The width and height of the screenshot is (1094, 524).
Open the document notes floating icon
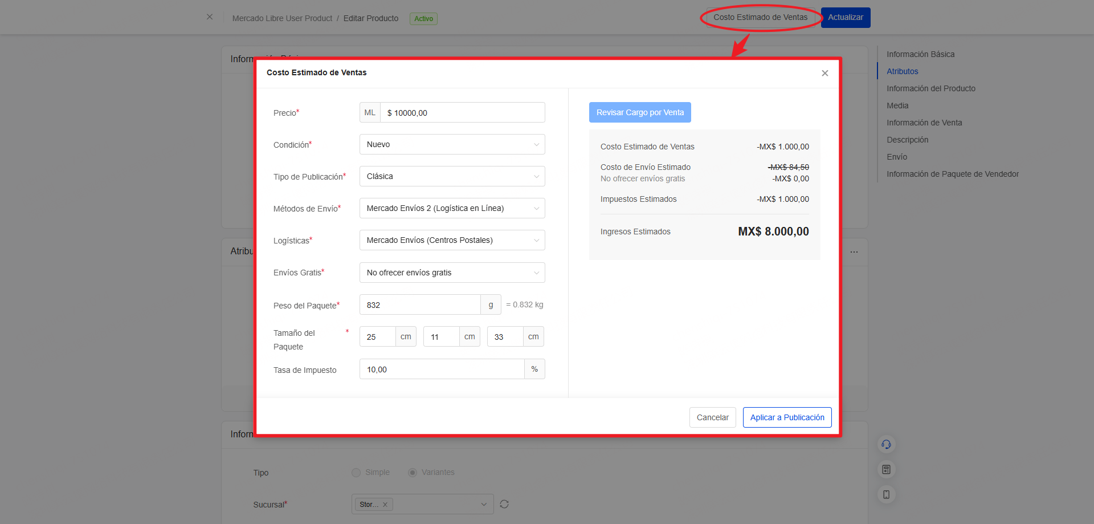pyautogui.click(x=886, y=469)
